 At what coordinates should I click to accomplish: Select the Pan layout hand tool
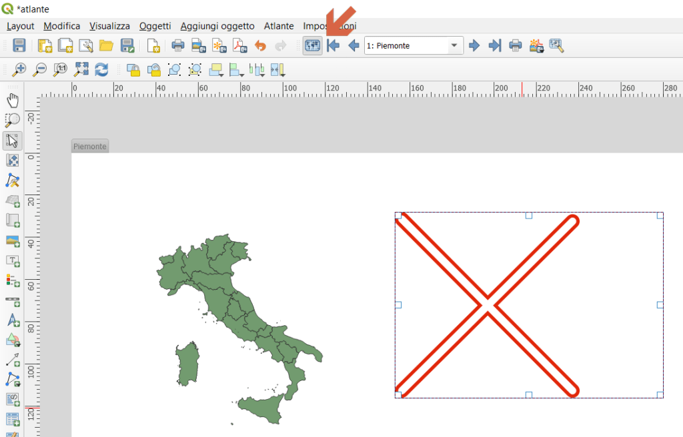click(13, 101)
